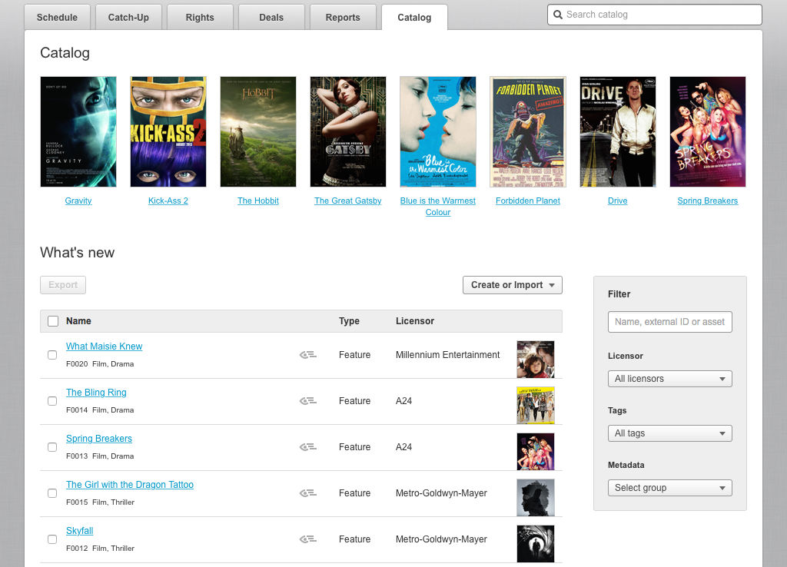This screenshot has width=787, height=567.
Task: Open the All licensors dropdown
Action: pos(669,379)
